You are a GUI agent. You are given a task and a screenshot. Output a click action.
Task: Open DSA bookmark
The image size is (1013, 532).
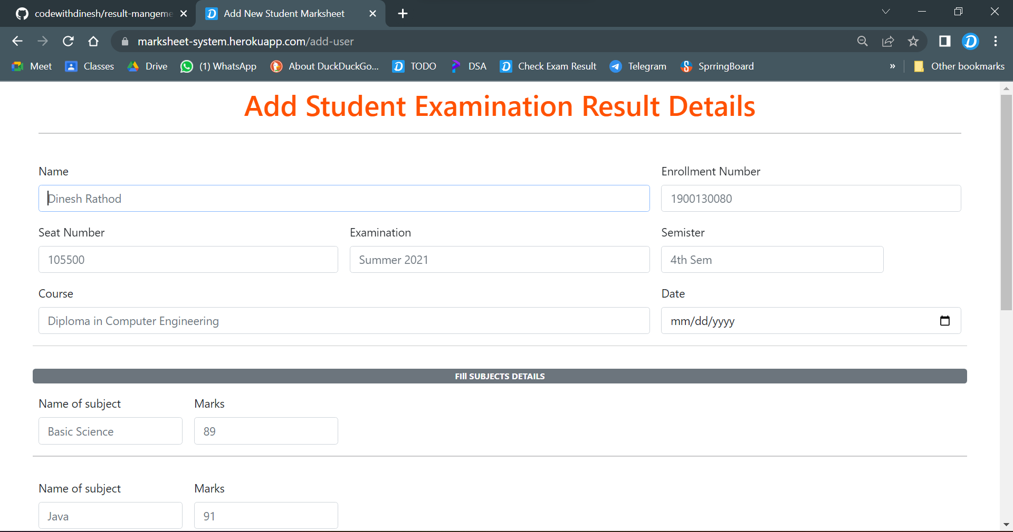click(469, 66)
